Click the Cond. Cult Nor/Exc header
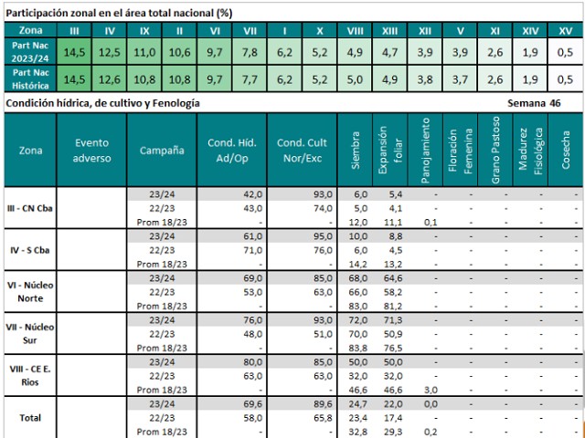This screenshot has width=585, height=438. pyautogui.click(x=302, y=150)
